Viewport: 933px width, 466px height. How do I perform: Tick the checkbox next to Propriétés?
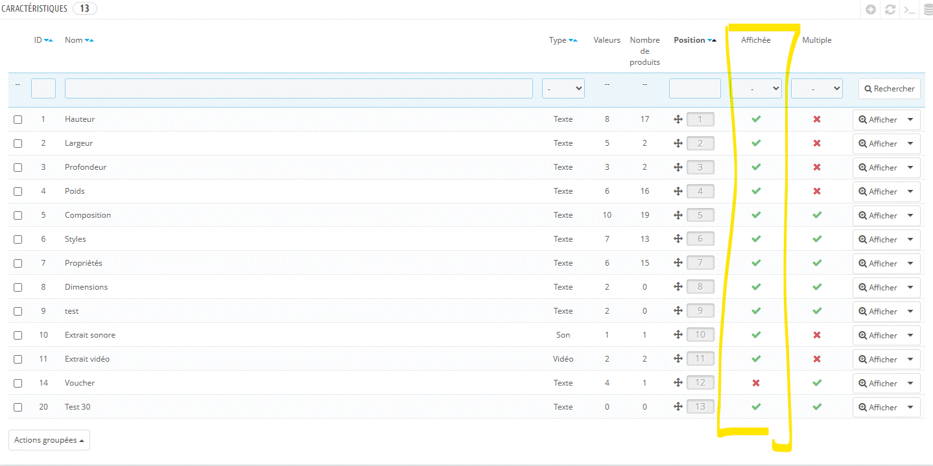pyautogui.click(x=18, y=263)
